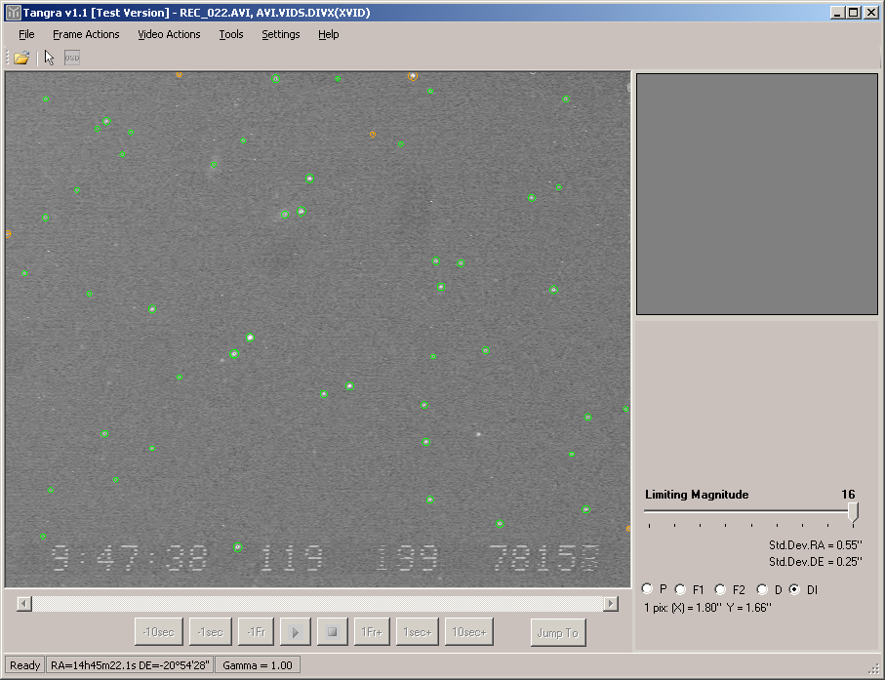
Task: Open the Tools menu
Action: click(x=231, y=34)
